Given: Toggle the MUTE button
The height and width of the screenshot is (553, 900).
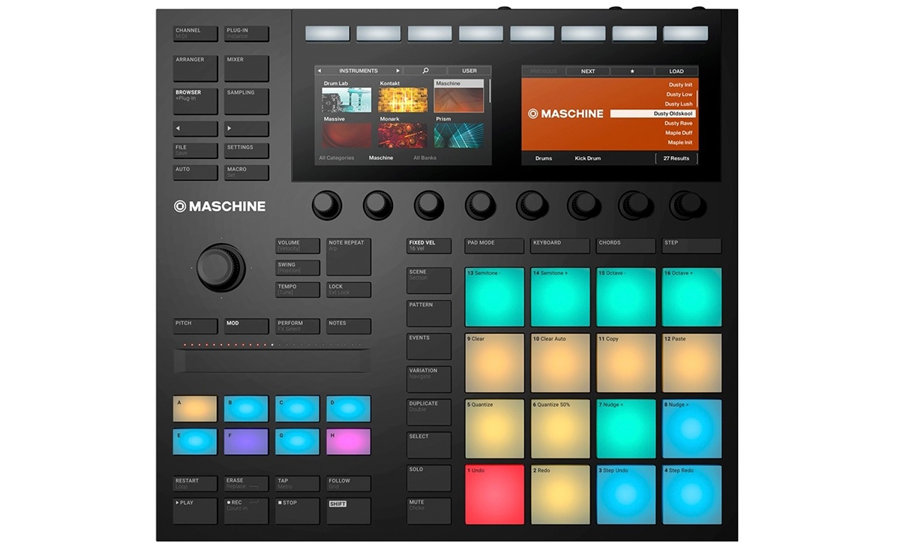Looking at the screenshot, I should 429,510.
